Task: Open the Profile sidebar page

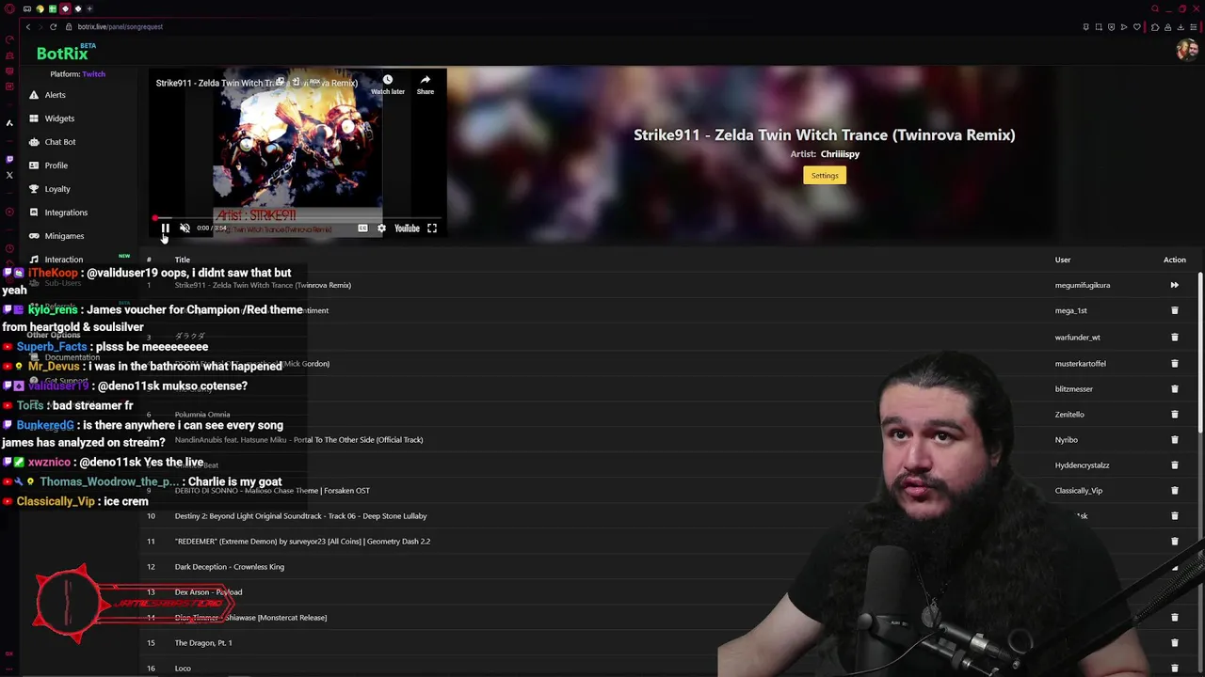Action: (56, 165)
